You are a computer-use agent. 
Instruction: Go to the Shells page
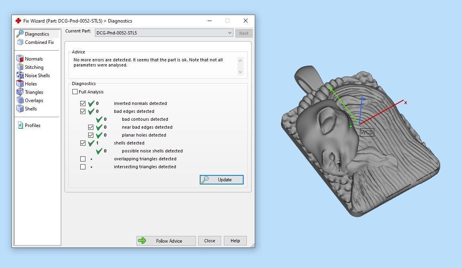pyautogui.click(x=30, y=108)
